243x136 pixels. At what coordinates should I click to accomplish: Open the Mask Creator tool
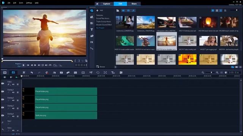(98, 73)
